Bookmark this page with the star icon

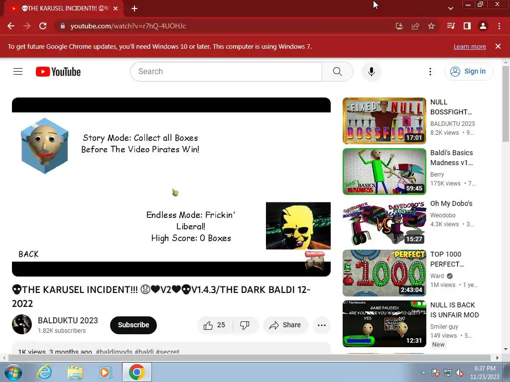pos(431,26)
